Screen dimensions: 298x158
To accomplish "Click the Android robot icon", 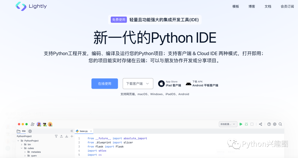I will (x=188, y=84).
